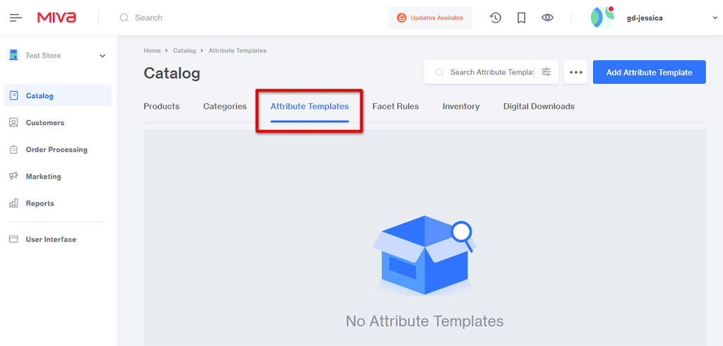Click the Reports bar chart icon

click(x=13, y=203)
